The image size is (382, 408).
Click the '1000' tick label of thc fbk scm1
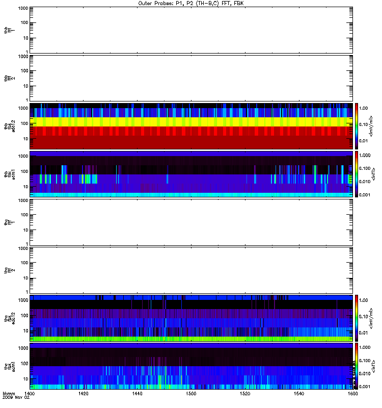point(23,348)
